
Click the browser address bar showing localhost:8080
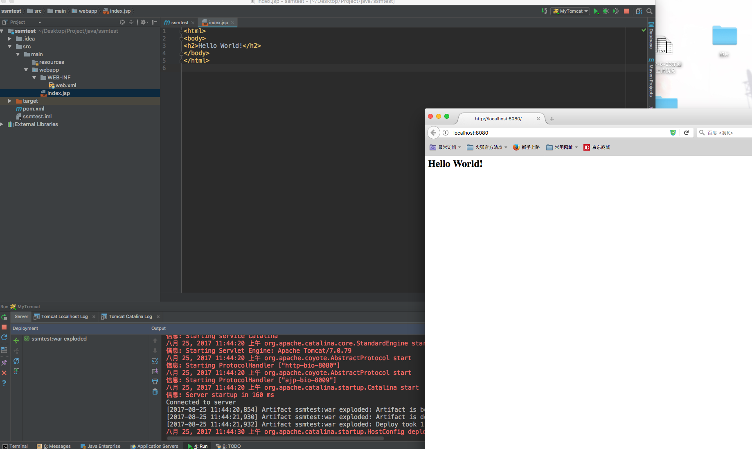coord(556,133)
